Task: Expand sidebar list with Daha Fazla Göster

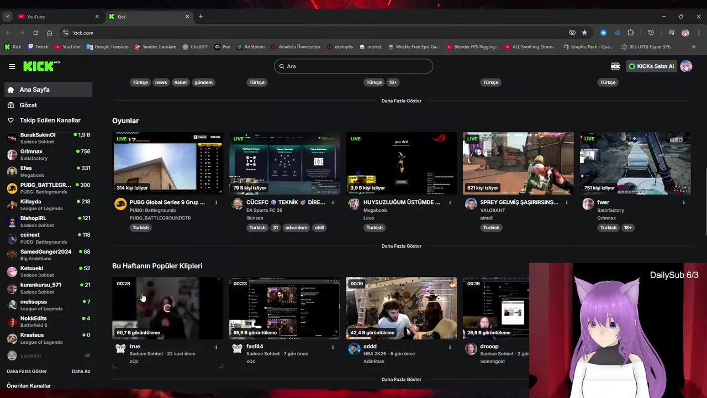Action: tap(27, 371)
